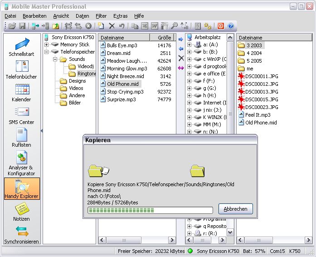Open the Kalender sidebar section
316x257 pixels.
click(x=22, y=93)
